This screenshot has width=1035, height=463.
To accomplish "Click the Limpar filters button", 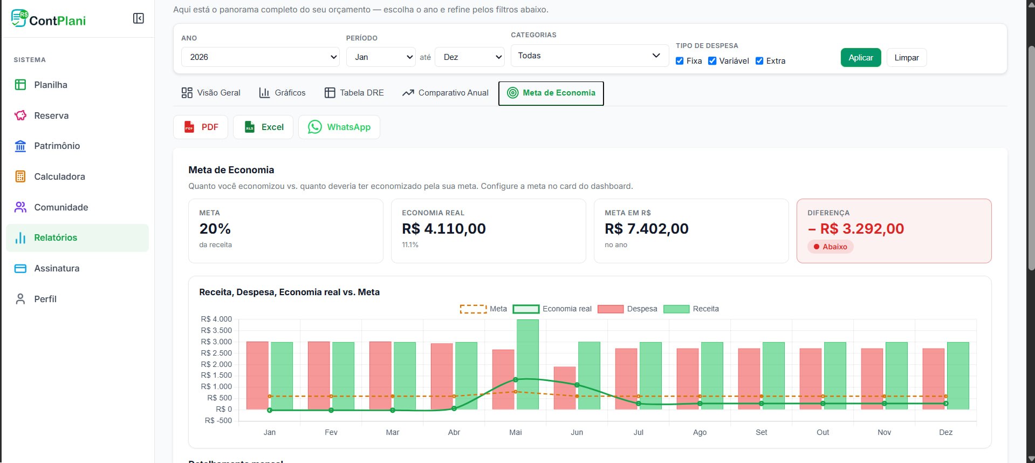I will [x=907, y=58].
